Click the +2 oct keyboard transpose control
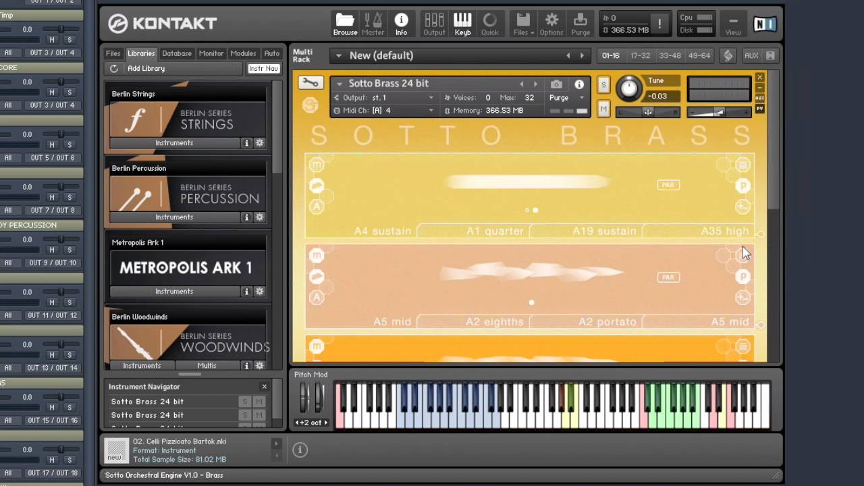Viewport: 864px width, 486px height. click(x=311, y=423)
